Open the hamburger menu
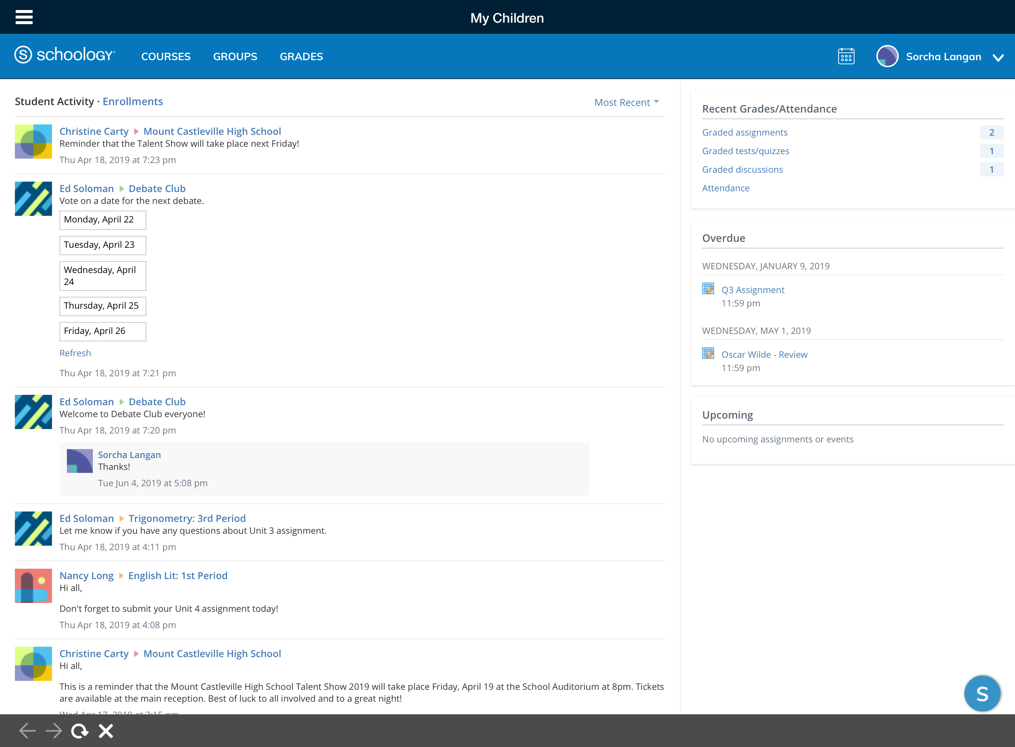1015x747 pixels. (x=24, y=17)
